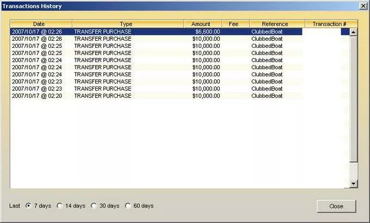Click the vertical scrollbar thumb
The height and width of the screenshot is (223, 370).
click(353, 99)
